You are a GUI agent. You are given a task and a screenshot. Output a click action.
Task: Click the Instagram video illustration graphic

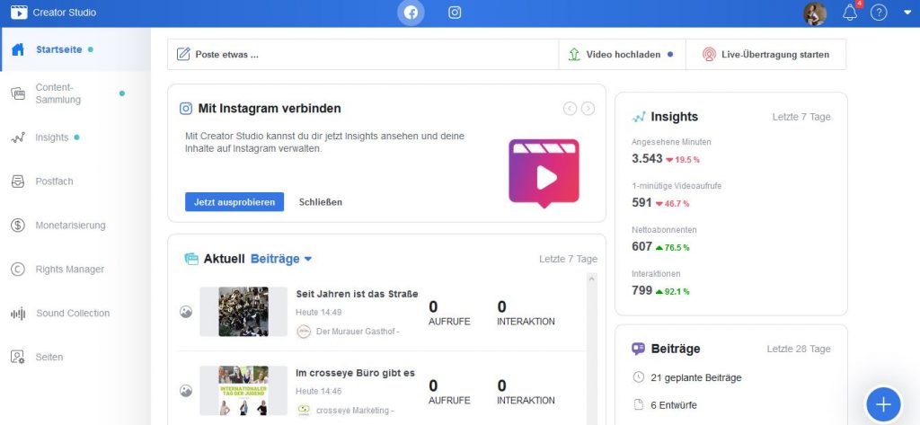(x=544, y=173)
